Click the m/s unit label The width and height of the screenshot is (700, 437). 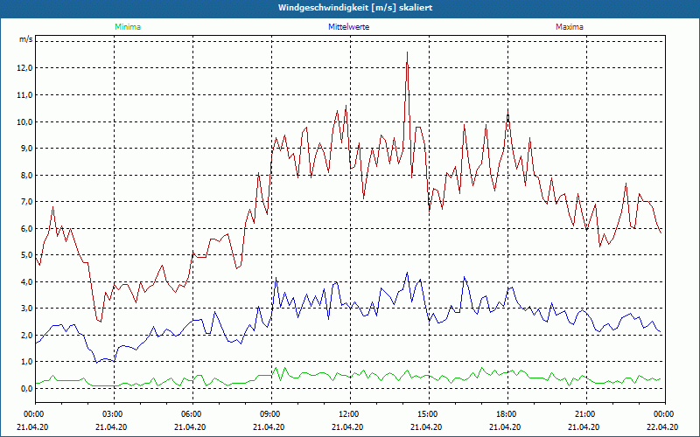pos(25,39)
